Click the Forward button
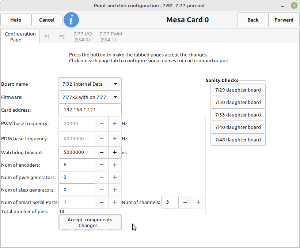The width and height of the screenshot is (300, 248). coord(284,20)
